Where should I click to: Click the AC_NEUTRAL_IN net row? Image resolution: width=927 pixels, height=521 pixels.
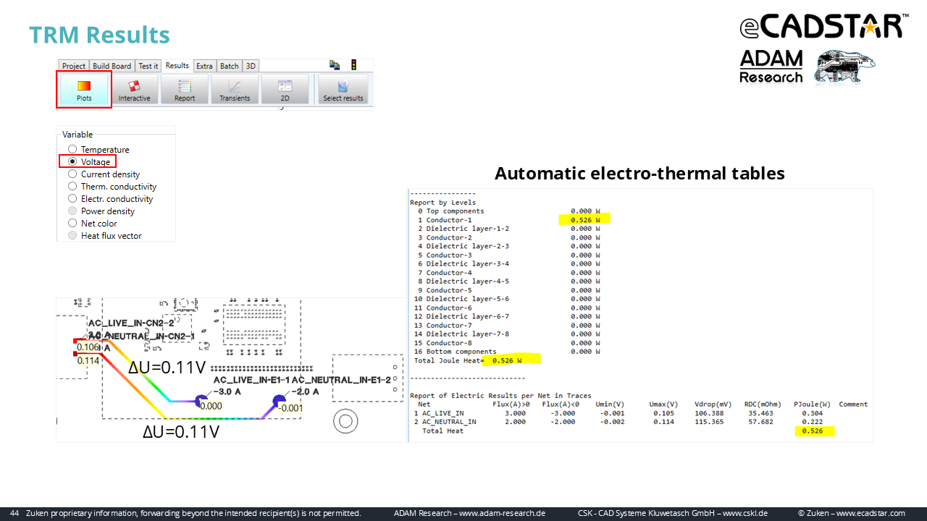pyautogui.click(x=618, y=422)
